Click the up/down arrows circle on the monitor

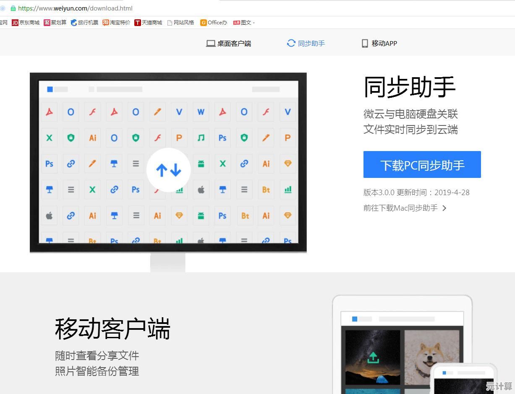[168, 170]
